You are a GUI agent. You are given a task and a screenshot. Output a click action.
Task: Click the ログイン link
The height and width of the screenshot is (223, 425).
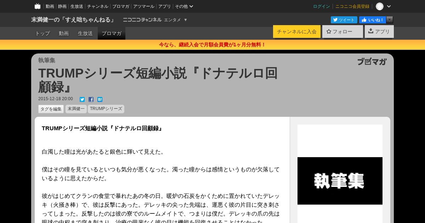(x=322, y=6)
